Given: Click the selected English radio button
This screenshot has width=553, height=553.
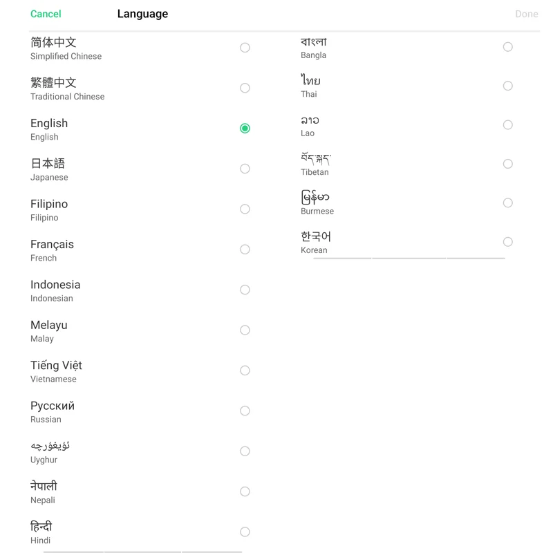Looking at the screenshot, I should pyautogui.click(x=245, y=129).
